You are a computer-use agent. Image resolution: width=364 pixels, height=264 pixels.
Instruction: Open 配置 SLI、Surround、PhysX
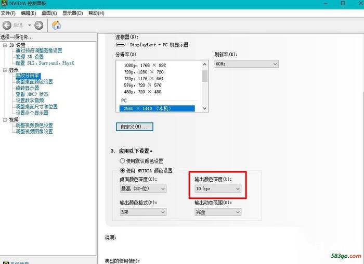[45, 63]
